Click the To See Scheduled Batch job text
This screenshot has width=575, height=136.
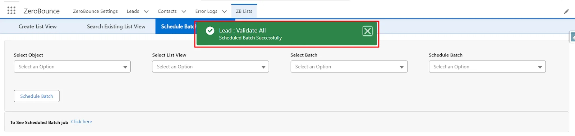click(39, 122)
